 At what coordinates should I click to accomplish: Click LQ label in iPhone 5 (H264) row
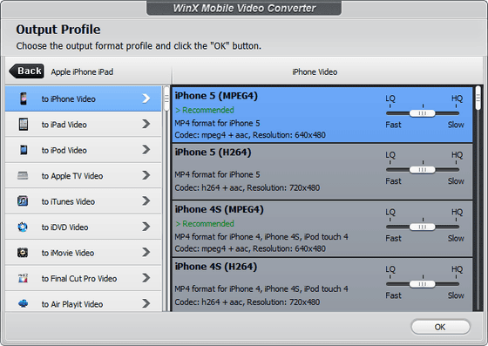pos(390,155)
